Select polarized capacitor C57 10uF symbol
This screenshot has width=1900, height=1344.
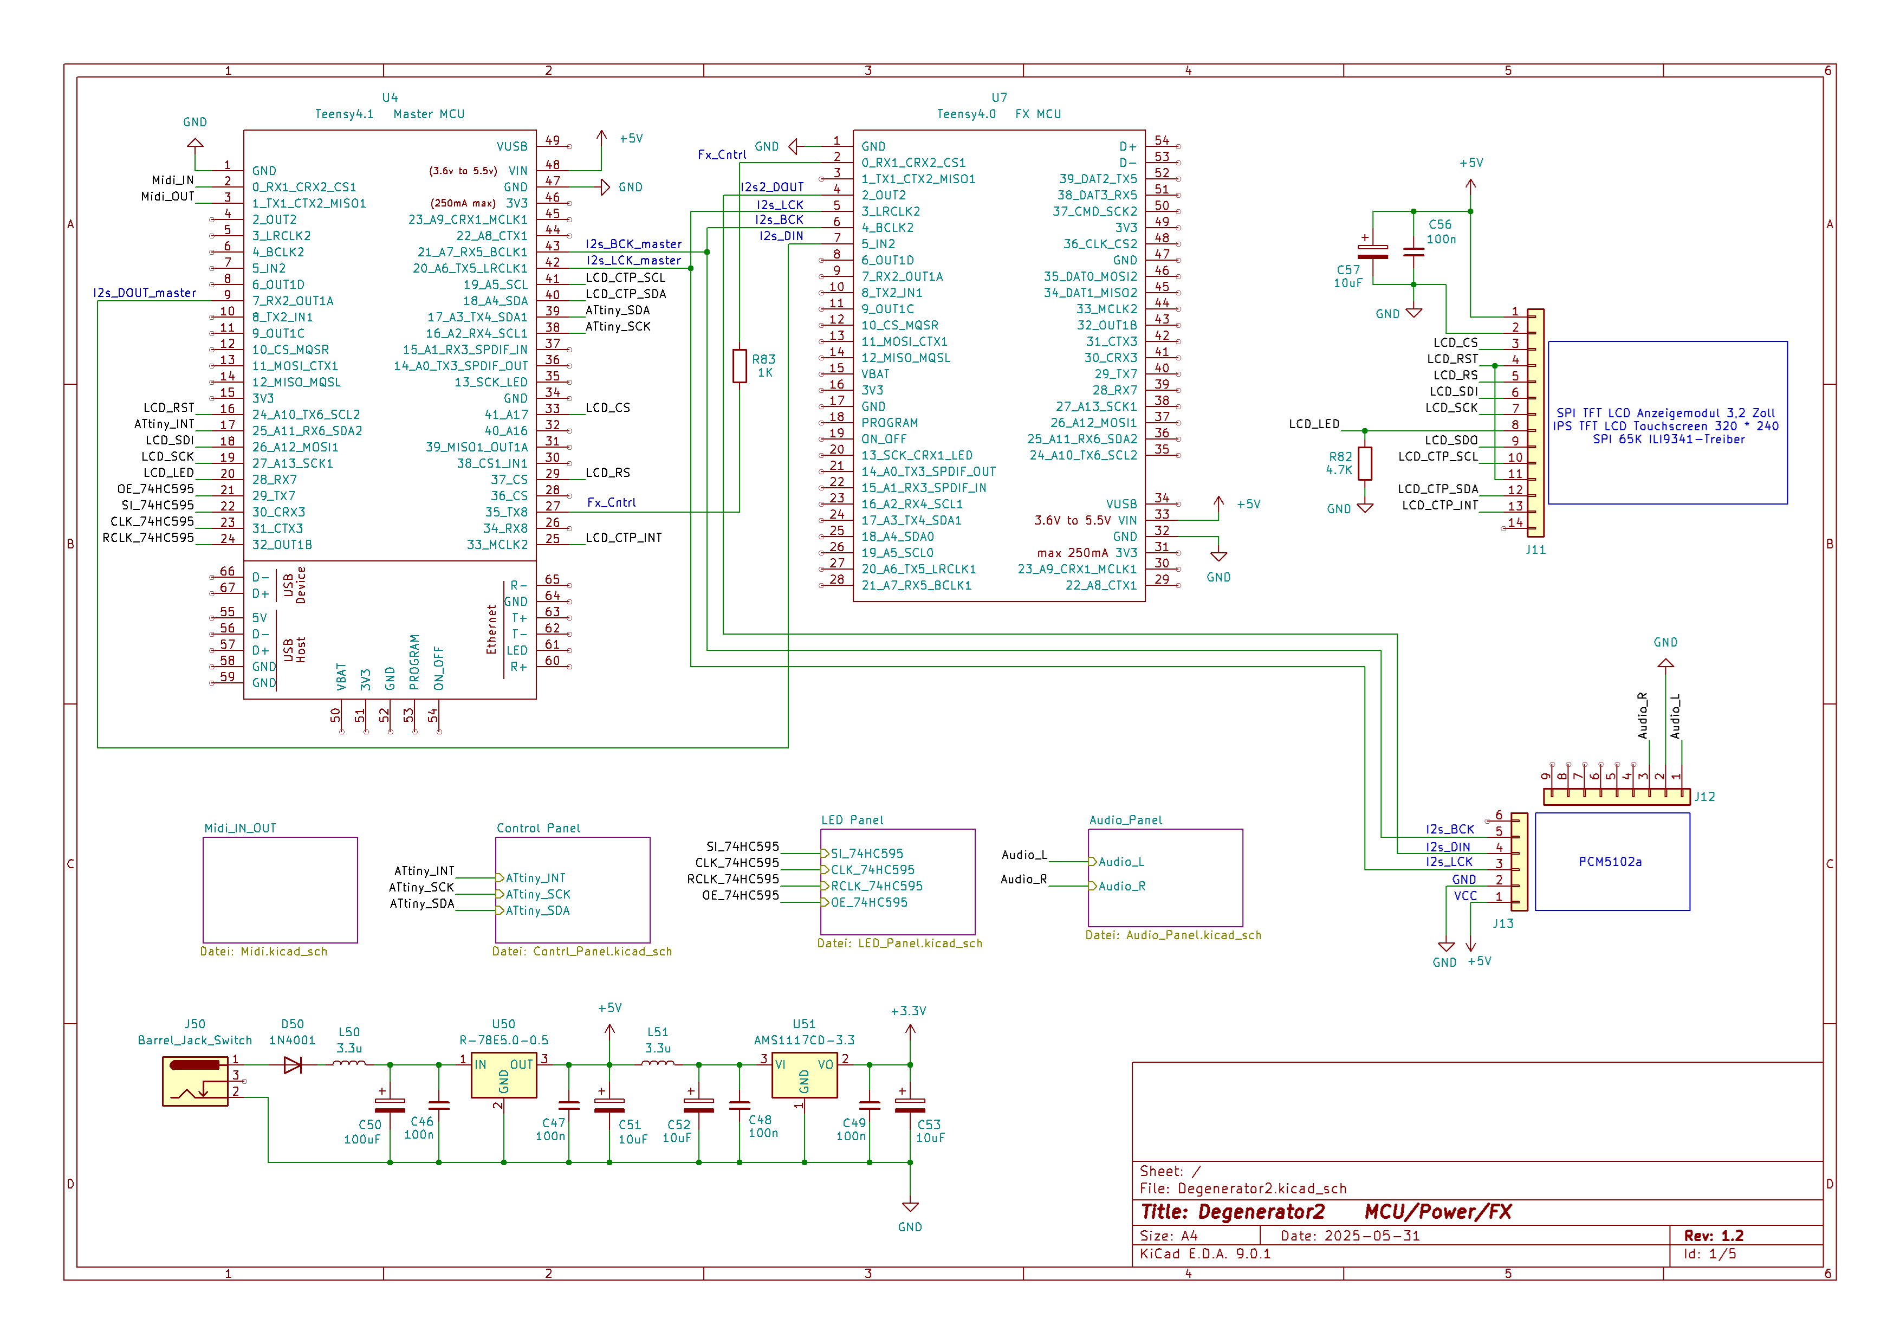[1373, 251]
